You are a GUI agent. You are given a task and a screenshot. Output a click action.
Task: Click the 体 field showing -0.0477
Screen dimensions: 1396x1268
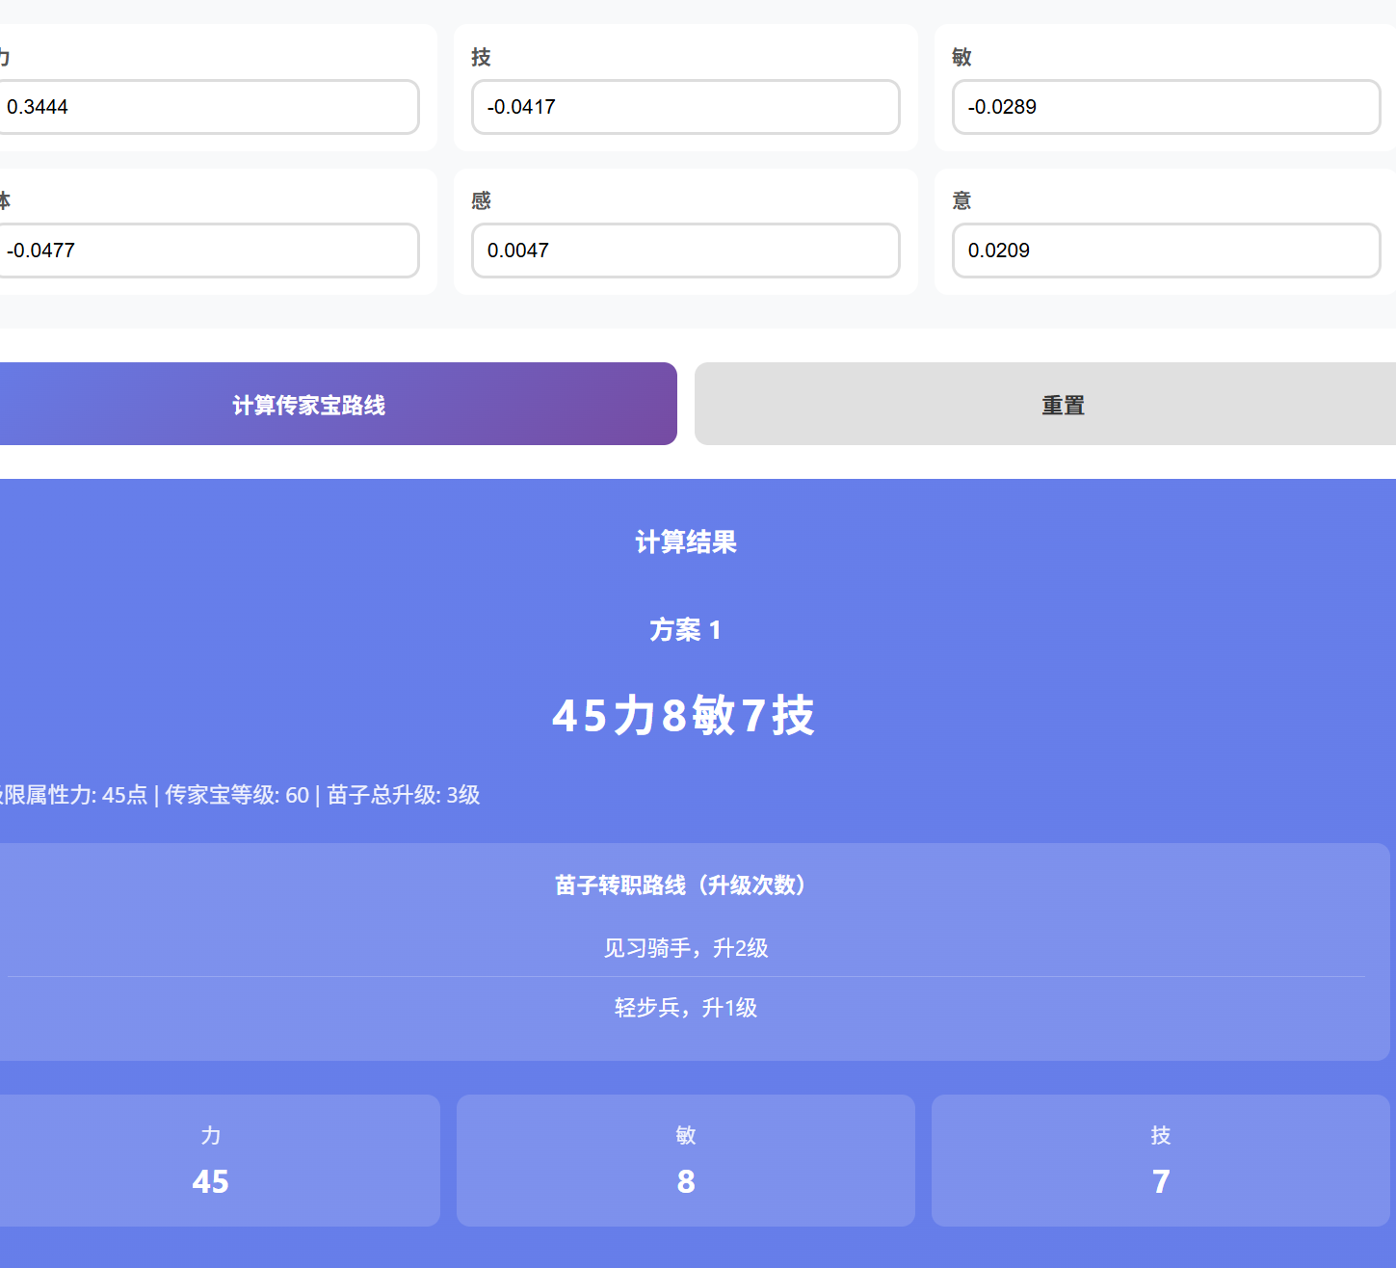point(207,251)
